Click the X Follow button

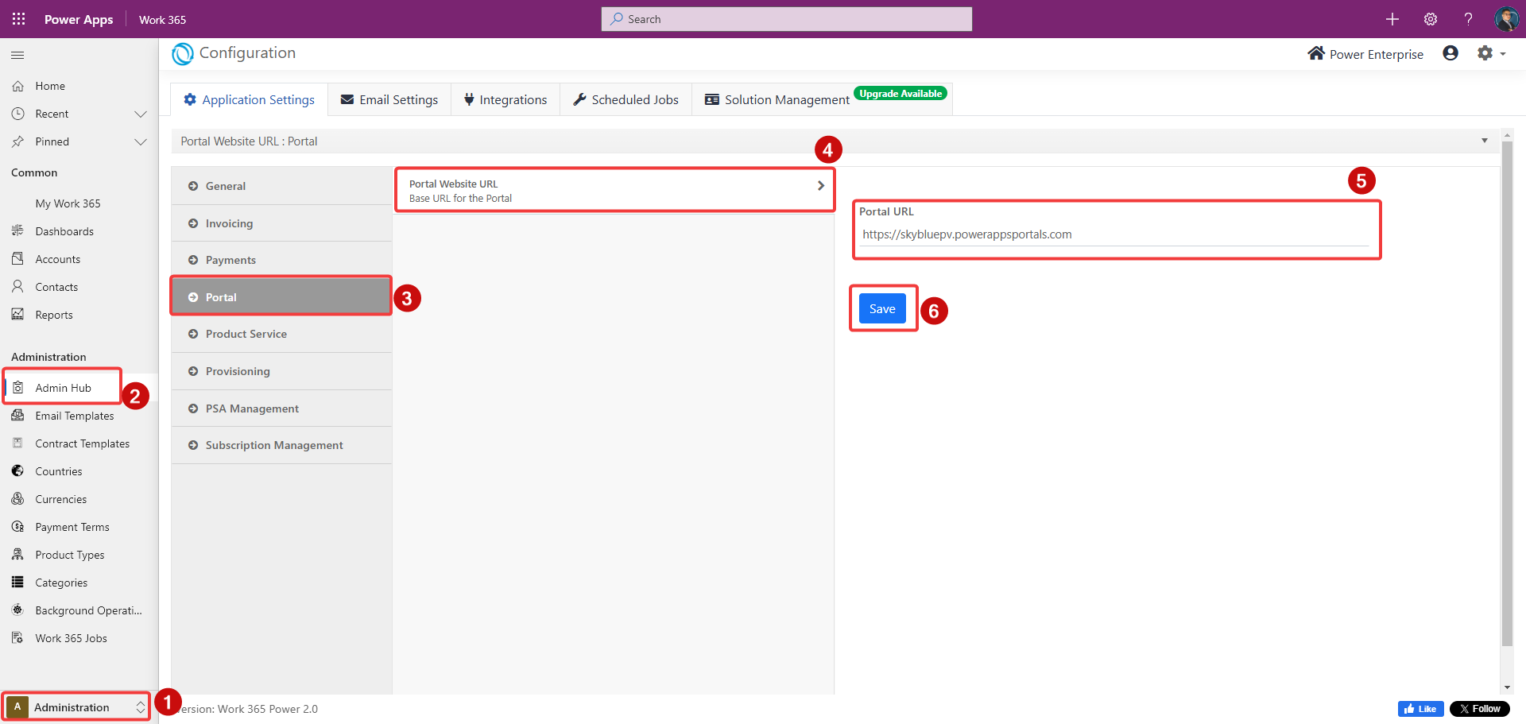[1479, 708]
